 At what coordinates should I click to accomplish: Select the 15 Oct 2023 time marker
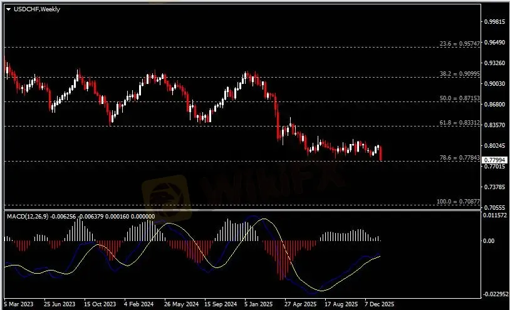100,304
